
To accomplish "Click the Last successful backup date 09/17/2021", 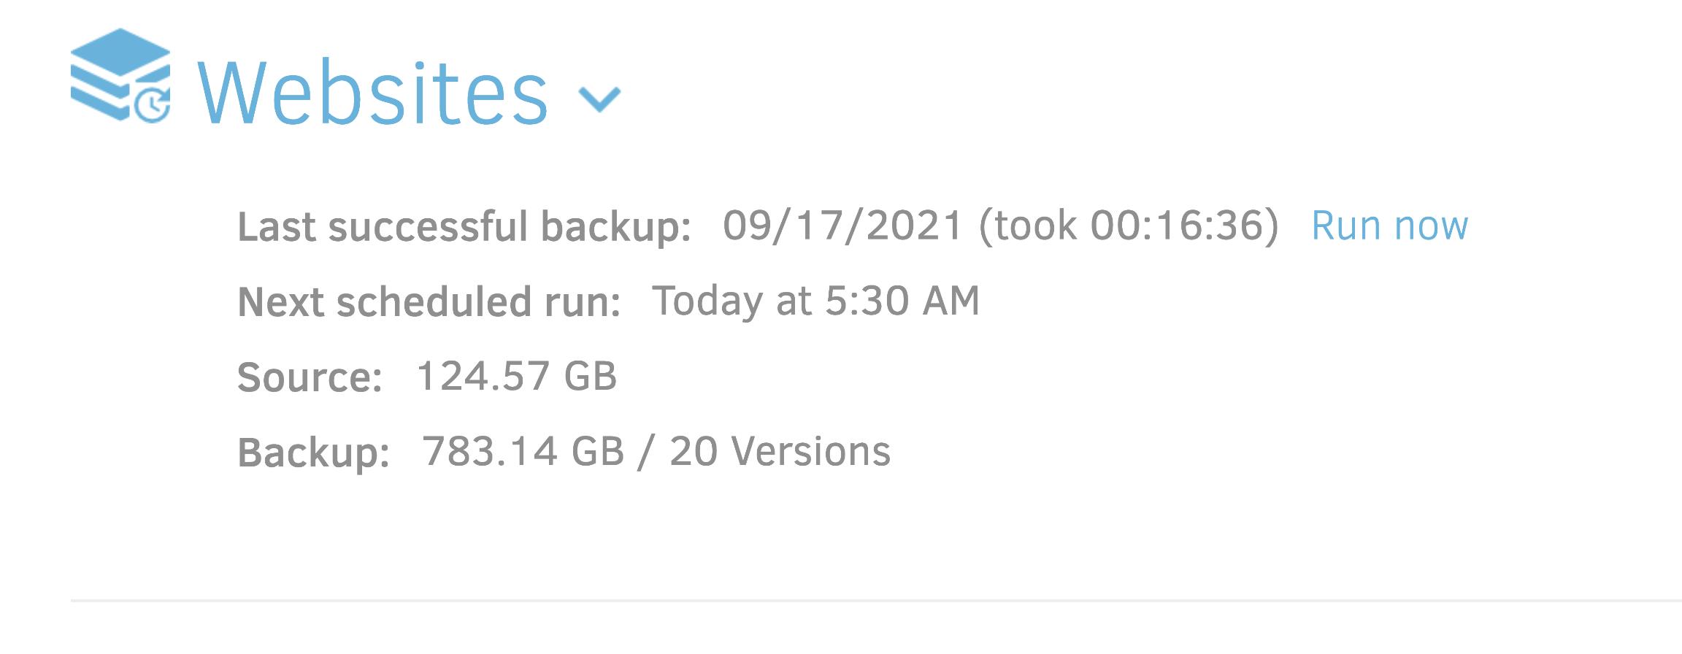I will (x=843, y=225).
